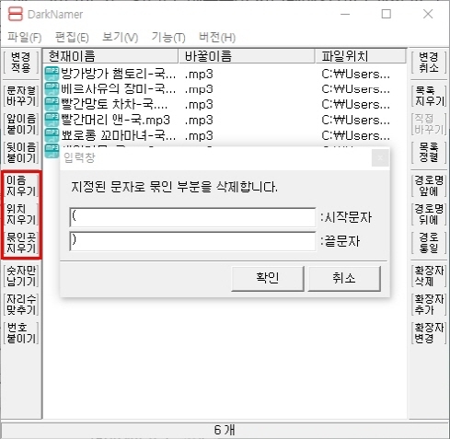450x439 pixels.
Task: Click the 확장자 삭제 button
Action: tap(429, 276)
